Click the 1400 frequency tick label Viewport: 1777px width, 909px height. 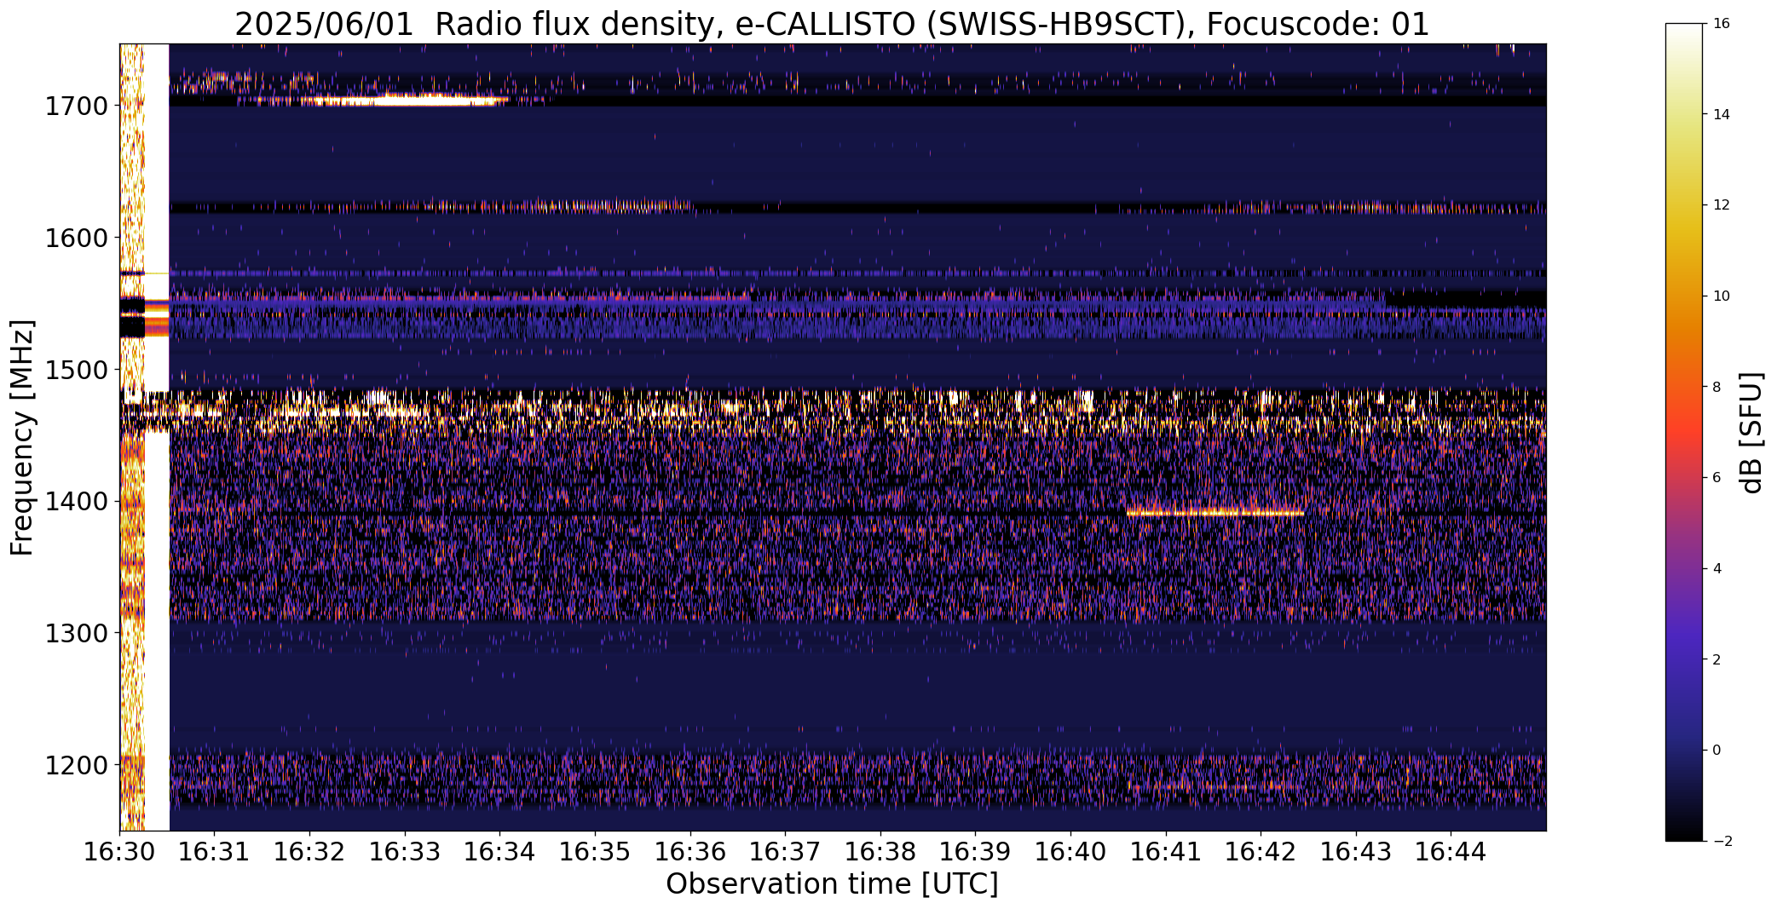click(77, 501)
